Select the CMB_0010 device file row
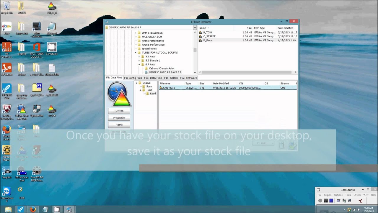Viewport: 378px width, 213px height. point(228,88)
